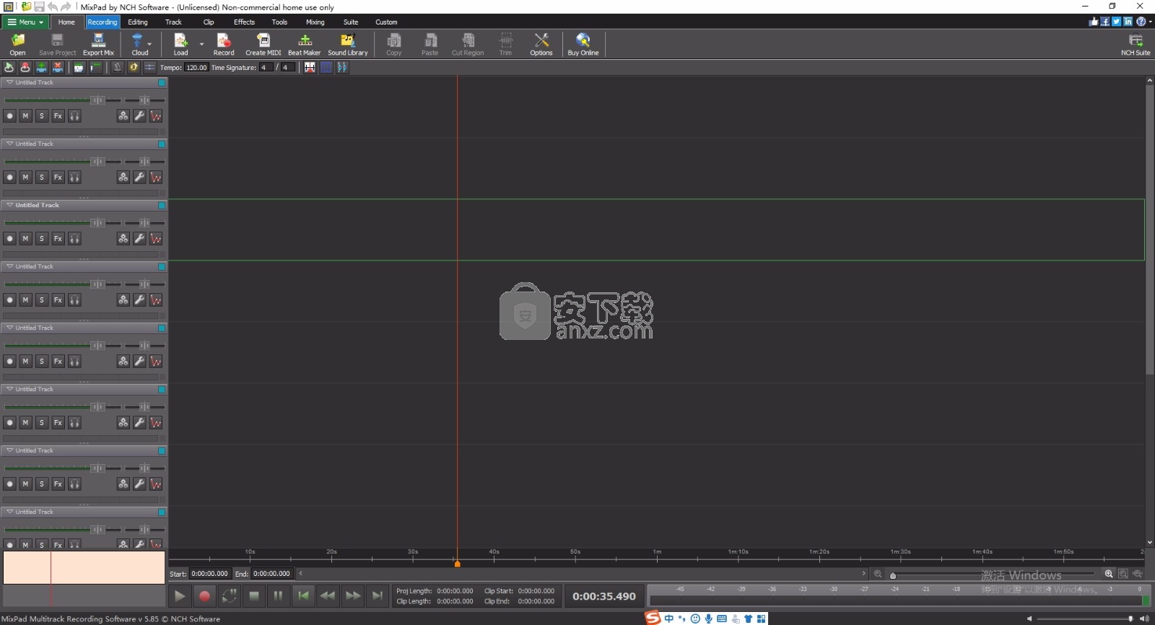Click the wrench icon on the second track
Screen dimensions: 1155x625
[x=139, y=177]
